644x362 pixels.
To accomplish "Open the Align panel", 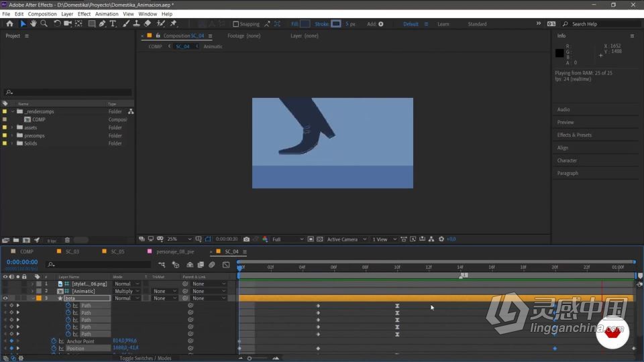I will coord(563,147).
